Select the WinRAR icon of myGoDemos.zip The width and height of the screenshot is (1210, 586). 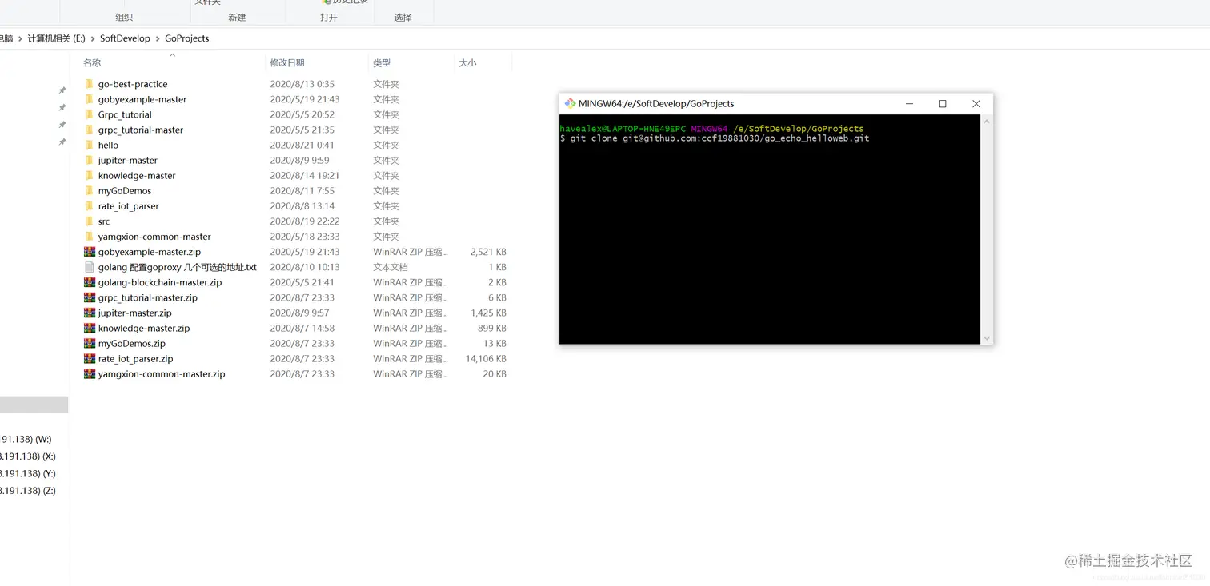[89, 343]
